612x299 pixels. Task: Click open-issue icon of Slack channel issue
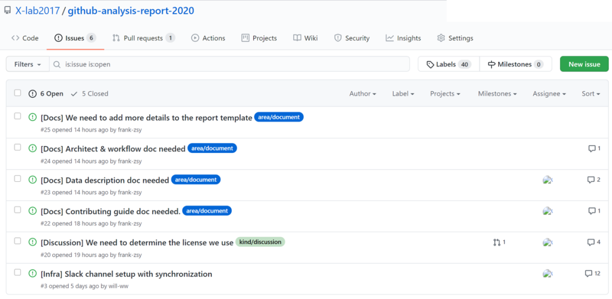[32, 274]
